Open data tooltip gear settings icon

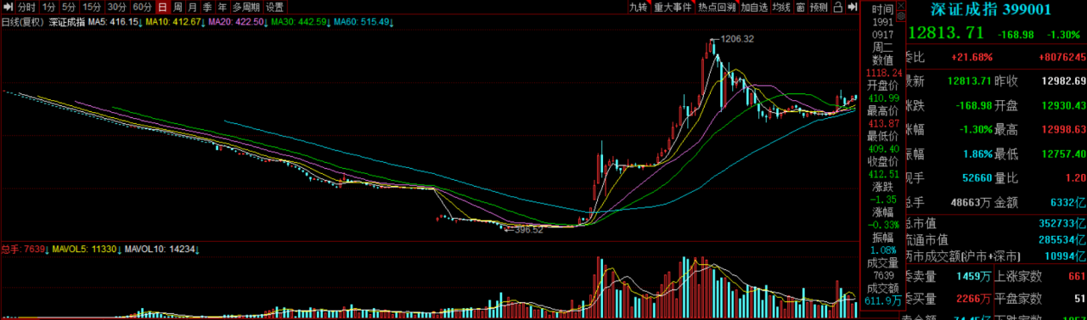[901, 16]
